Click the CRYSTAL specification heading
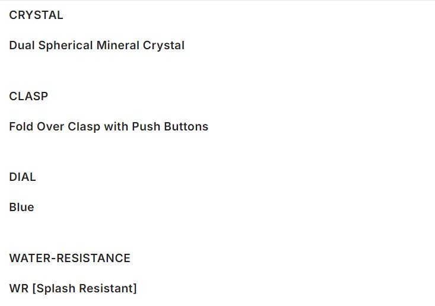The image size is (435, 306). coord(36,16)
